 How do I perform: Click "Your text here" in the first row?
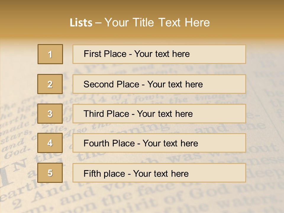(162, 54)
